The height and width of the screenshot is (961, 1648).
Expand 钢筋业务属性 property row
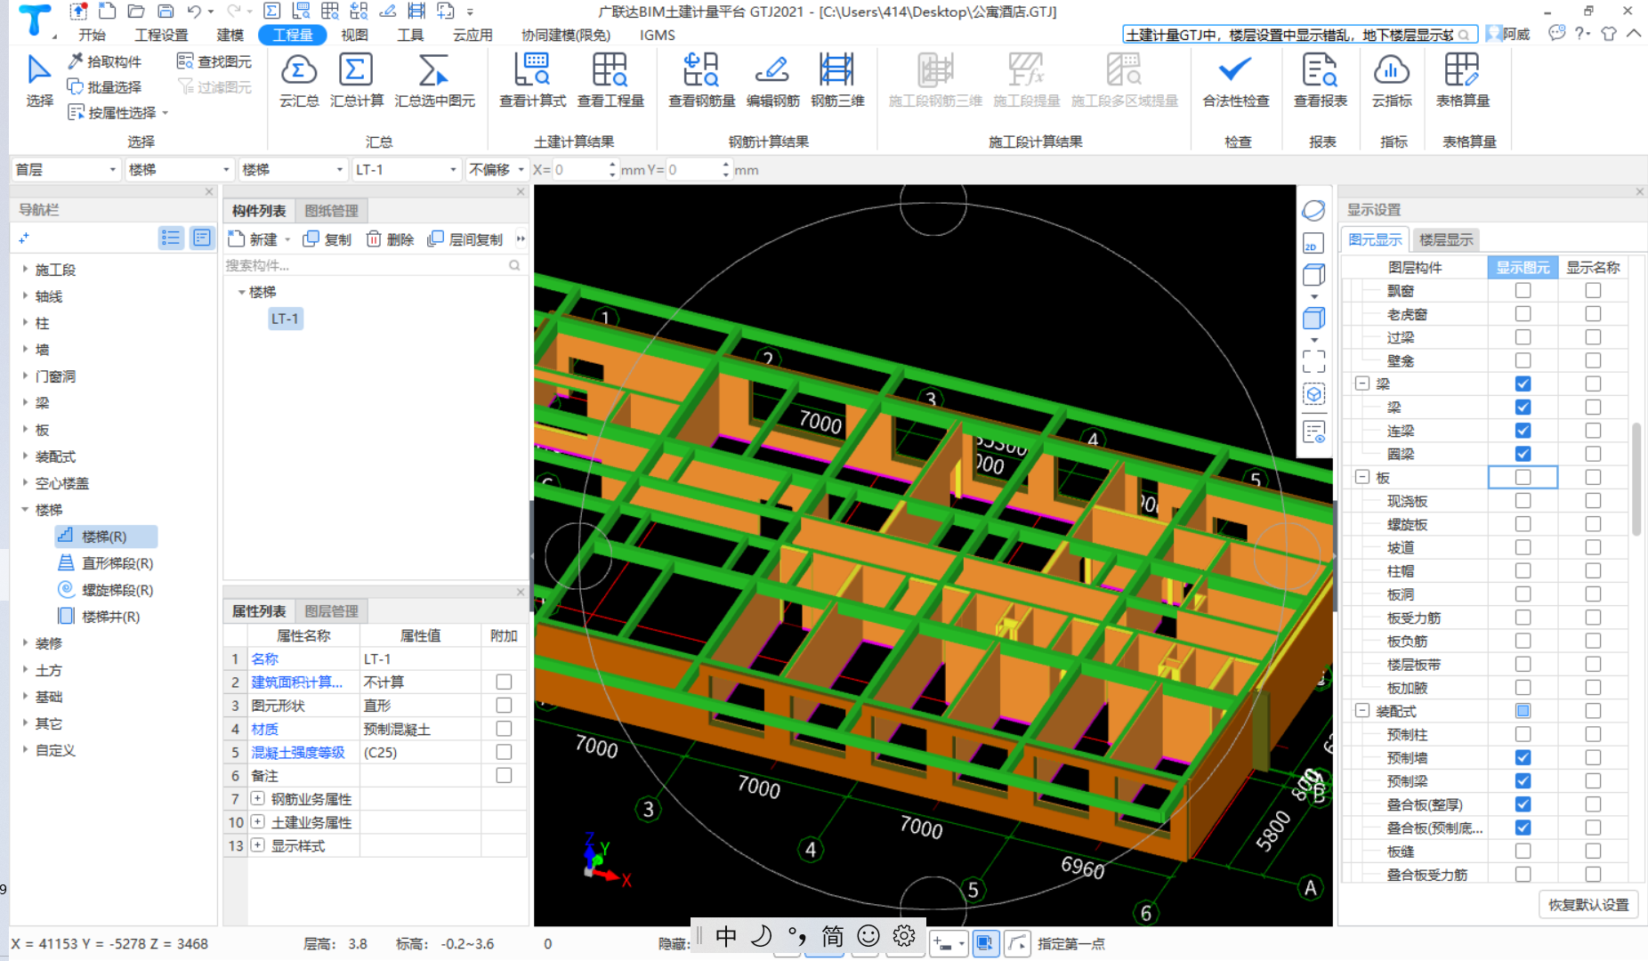[257, 798]
